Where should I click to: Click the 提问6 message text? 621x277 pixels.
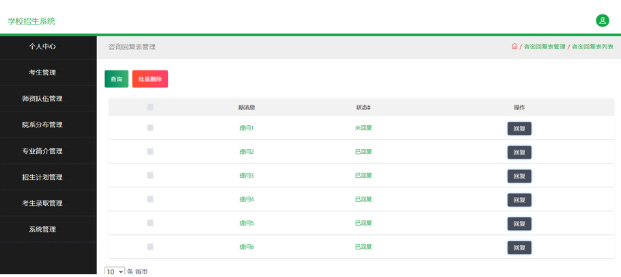(247, 246)
